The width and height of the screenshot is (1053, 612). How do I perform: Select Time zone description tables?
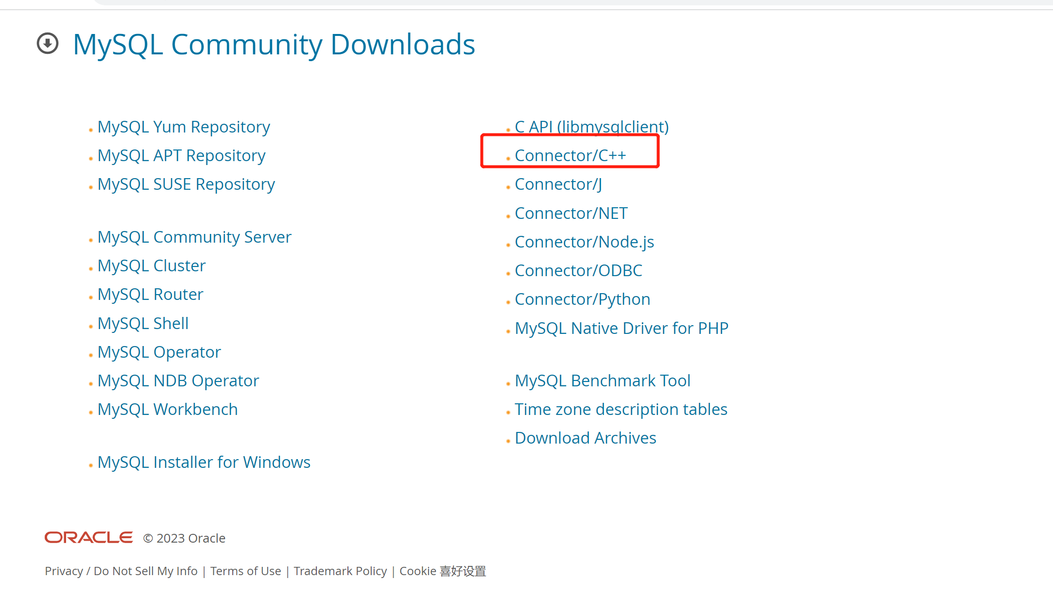(x=621, y=409)
